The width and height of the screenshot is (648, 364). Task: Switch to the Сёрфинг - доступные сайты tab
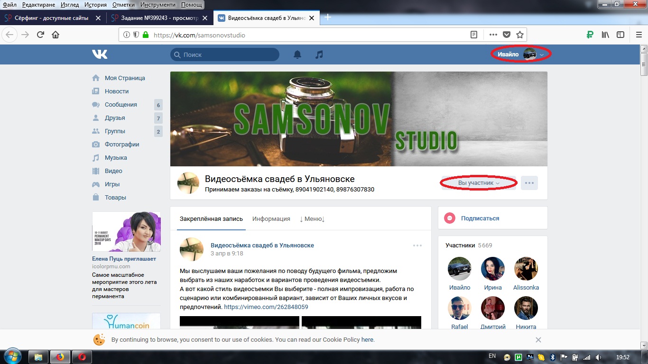(x=52, y=18)
